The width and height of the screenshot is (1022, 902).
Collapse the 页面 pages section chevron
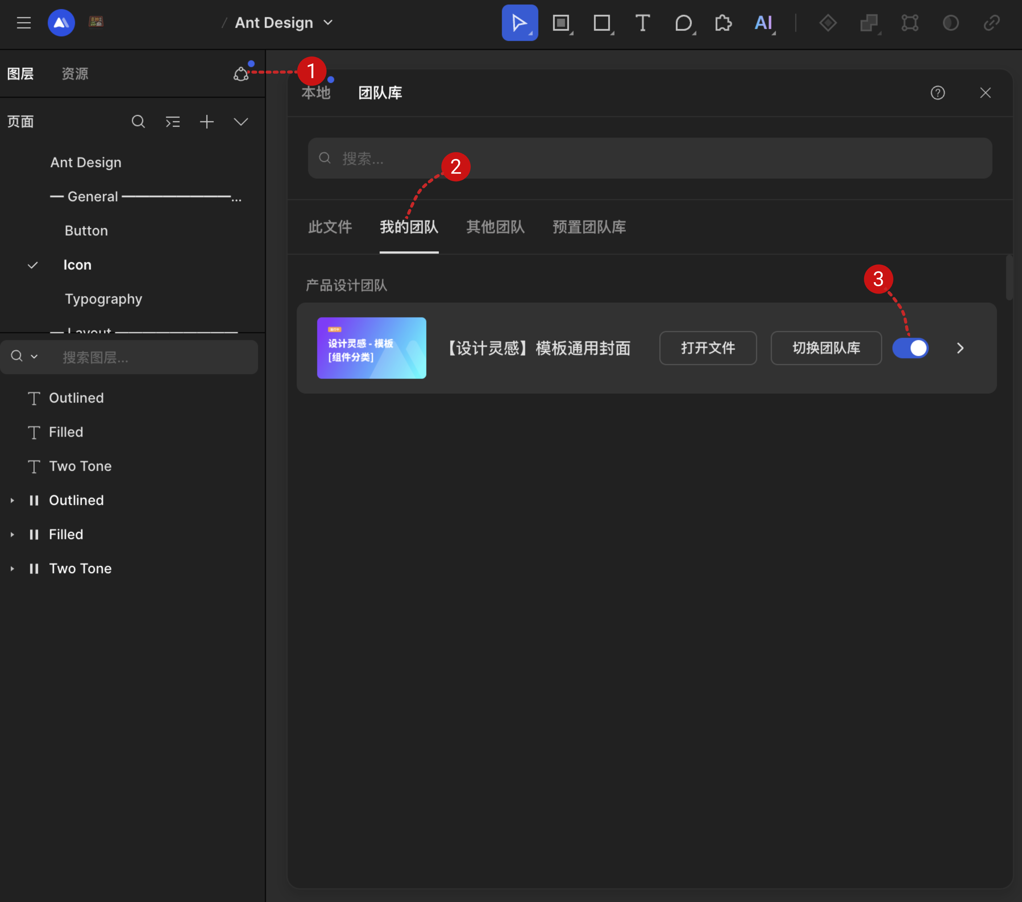pyautogui.click(x=241, y=122)
